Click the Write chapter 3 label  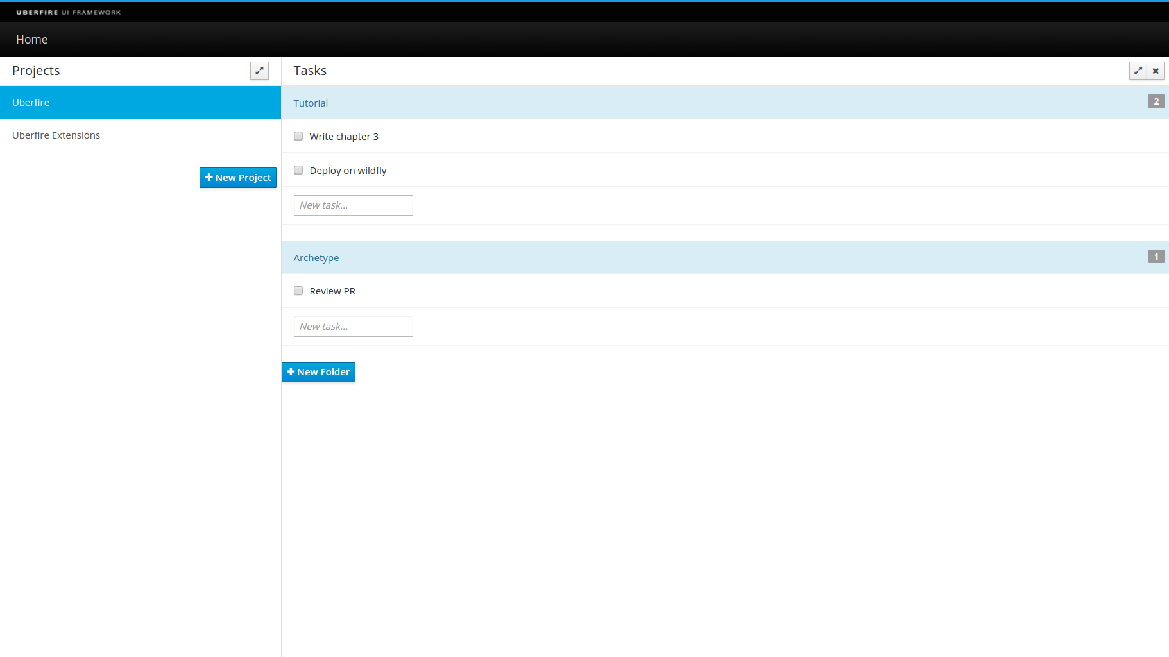[x=344, y=137]
